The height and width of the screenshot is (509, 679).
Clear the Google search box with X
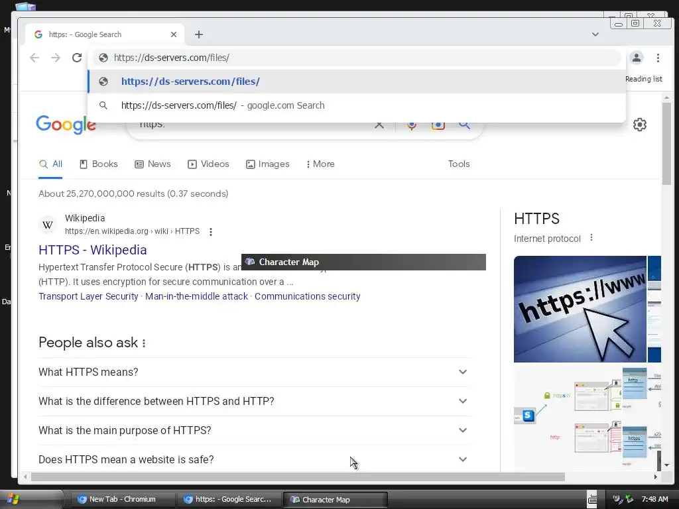coord(379,125)
